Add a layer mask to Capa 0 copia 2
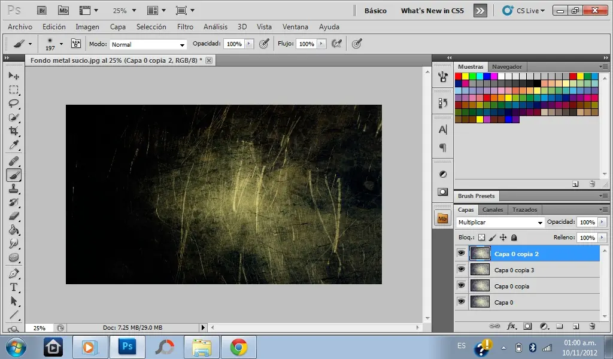Viewport: 613px width, 359px height. click(x=527, y=326)
